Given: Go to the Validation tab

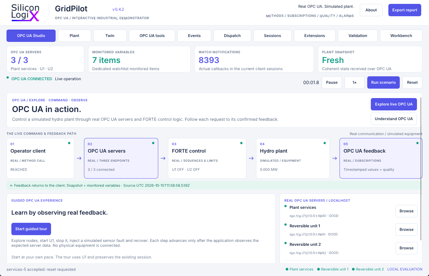Looking at the screenshot, I should (x=358, y=36).
